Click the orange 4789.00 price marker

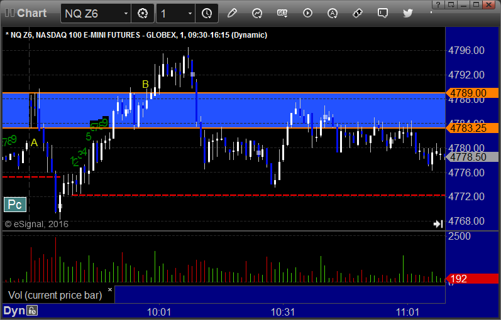[x=472, y=93]
